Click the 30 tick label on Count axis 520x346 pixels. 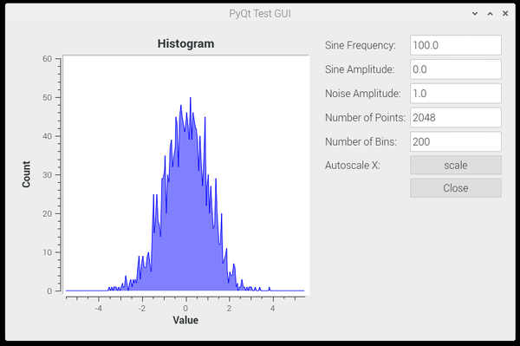pyautogui.click(x=48, y=175)
